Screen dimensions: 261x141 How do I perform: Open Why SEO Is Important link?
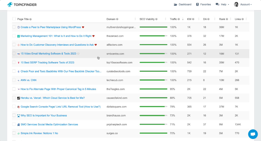(x=44, y=116)
